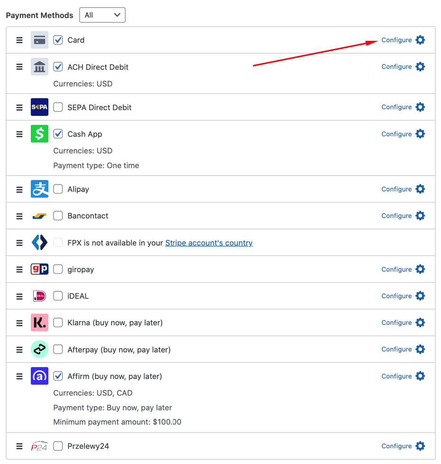Image resolution: width=441 pixels, height=464 pixels.
Task: Click the Cash App green dollar logo
Action: pyautogui.click(x=39, y=134)
